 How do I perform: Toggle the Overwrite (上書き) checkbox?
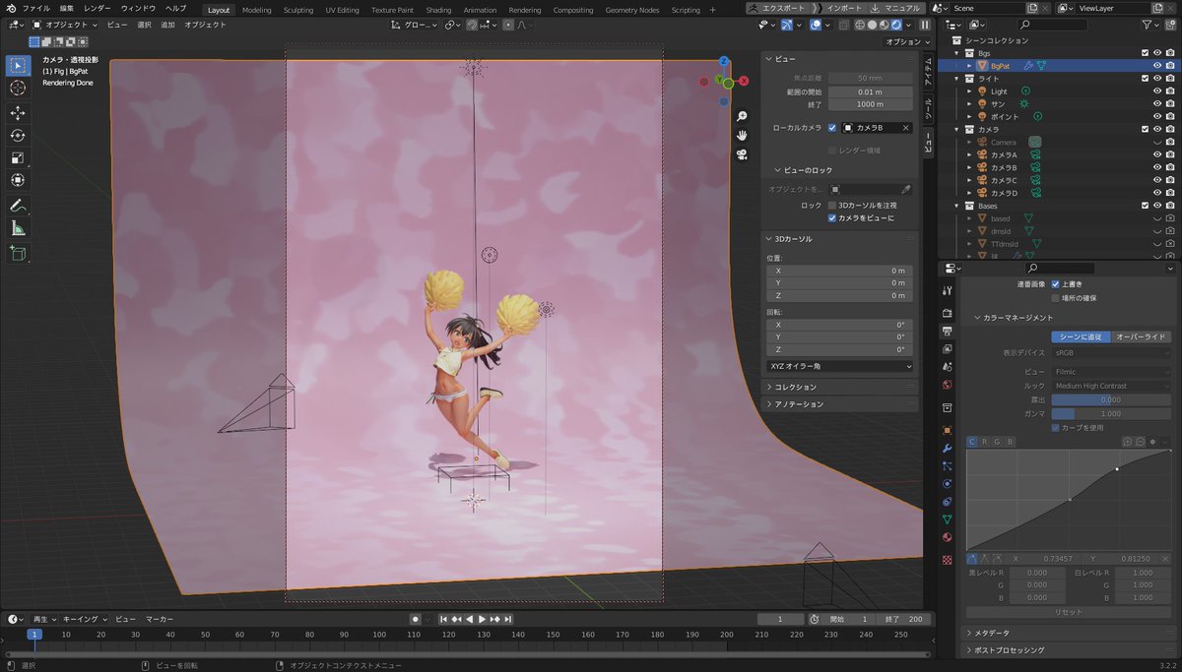coord(1056,284)
